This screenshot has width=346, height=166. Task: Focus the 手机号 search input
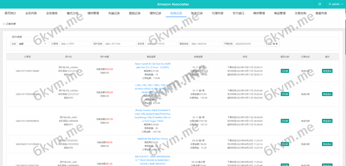pyautogui.click(x=160, y=44)
